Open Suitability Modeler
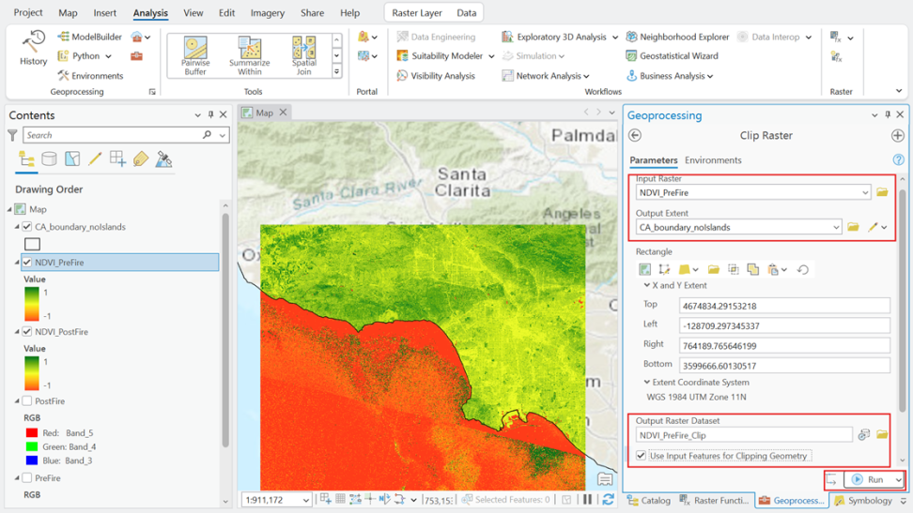This screenshot has height=513, width=913. (x=441, y=56)
